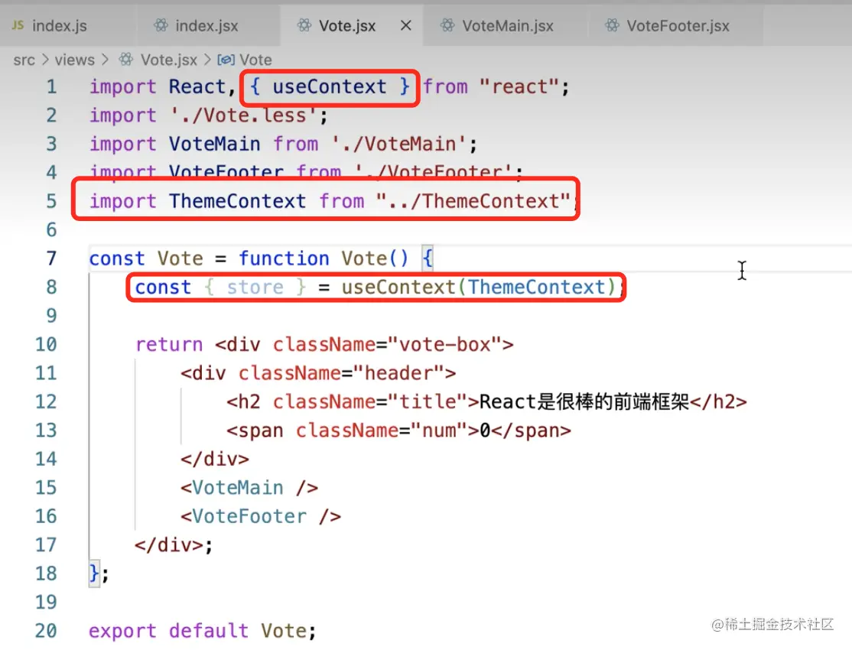This screenshot has height=650, width=852.
Task: Click "header" className on line 11
Action: click(x=398, y=373)
